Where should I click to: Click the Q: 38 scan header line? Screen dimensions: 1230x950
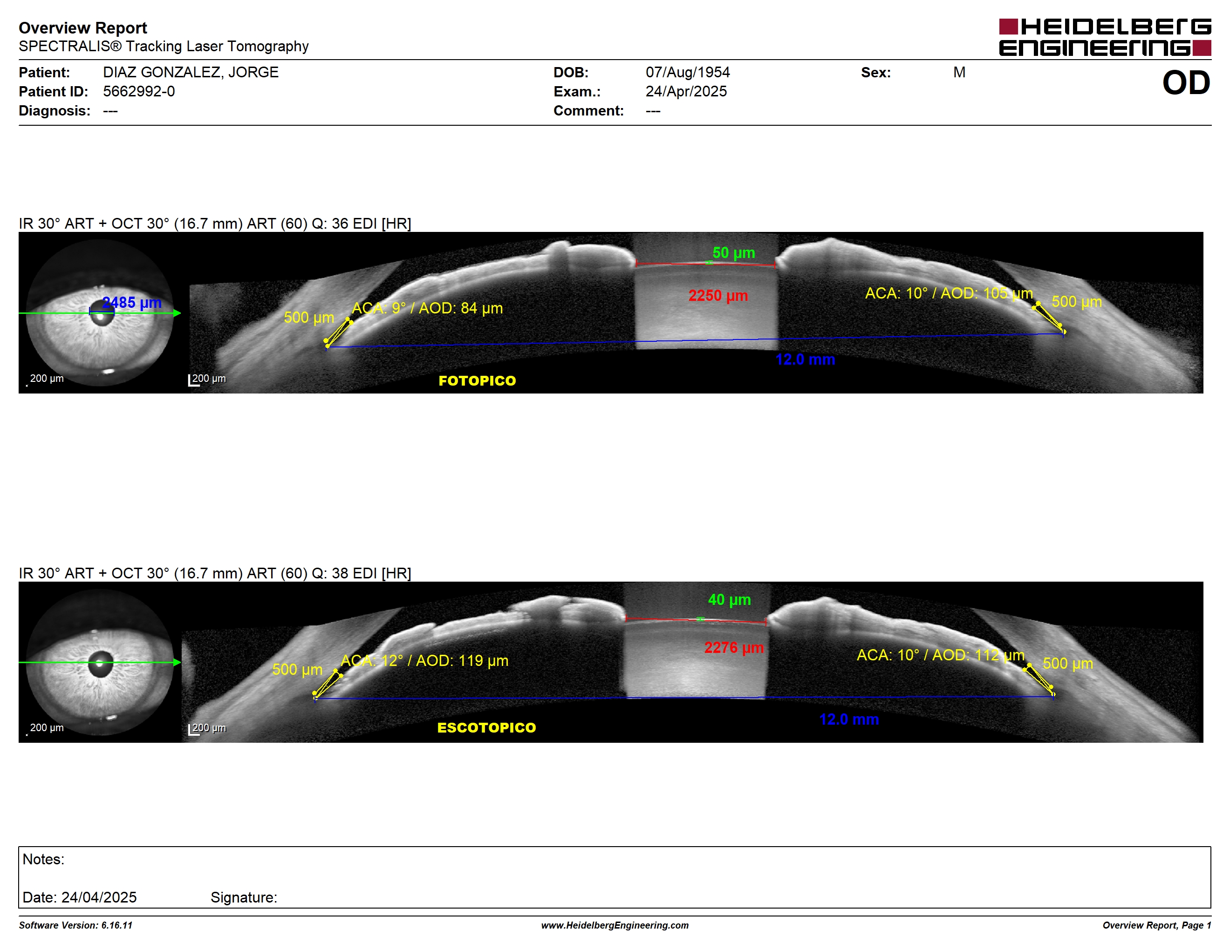215,573
